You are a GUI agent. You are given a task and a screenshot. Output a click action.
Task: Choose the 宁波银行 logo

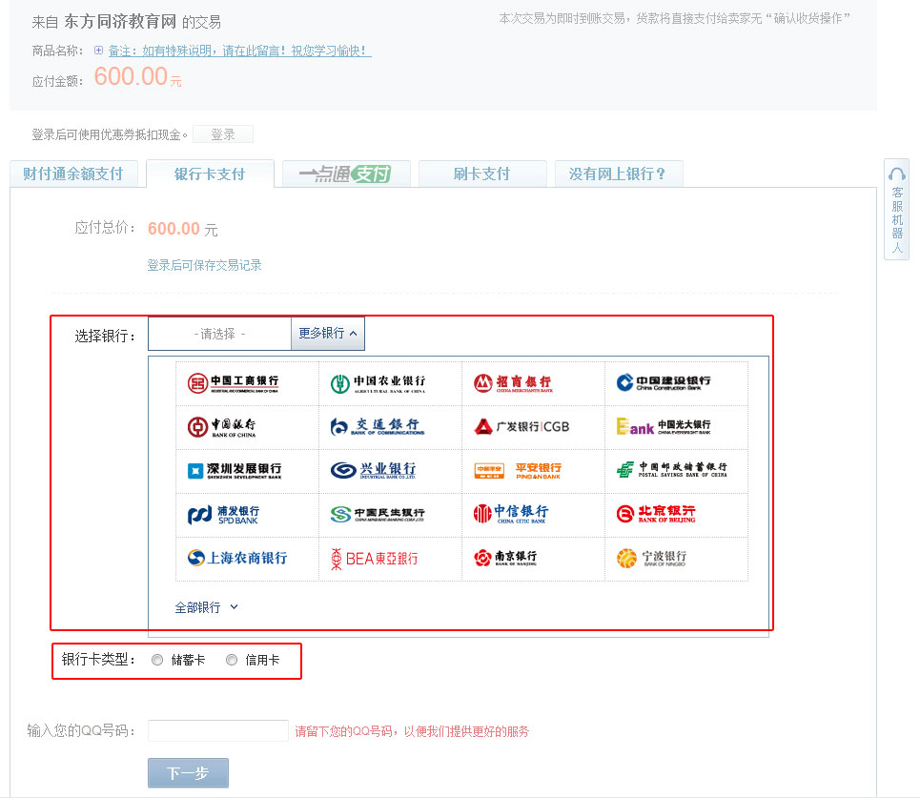(651, 558)
